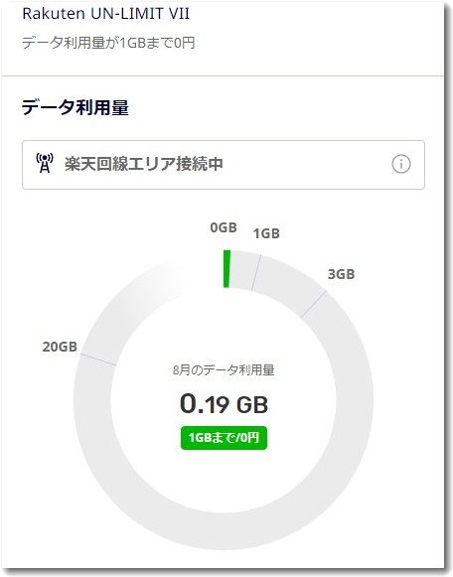Viewport: 453px width, 577px height.
Task: Click the 0GB marker label
Action: click(224, 227)
